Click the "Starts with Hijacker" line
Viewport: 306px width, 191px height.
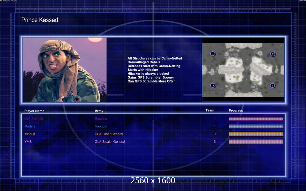point(143,70)
